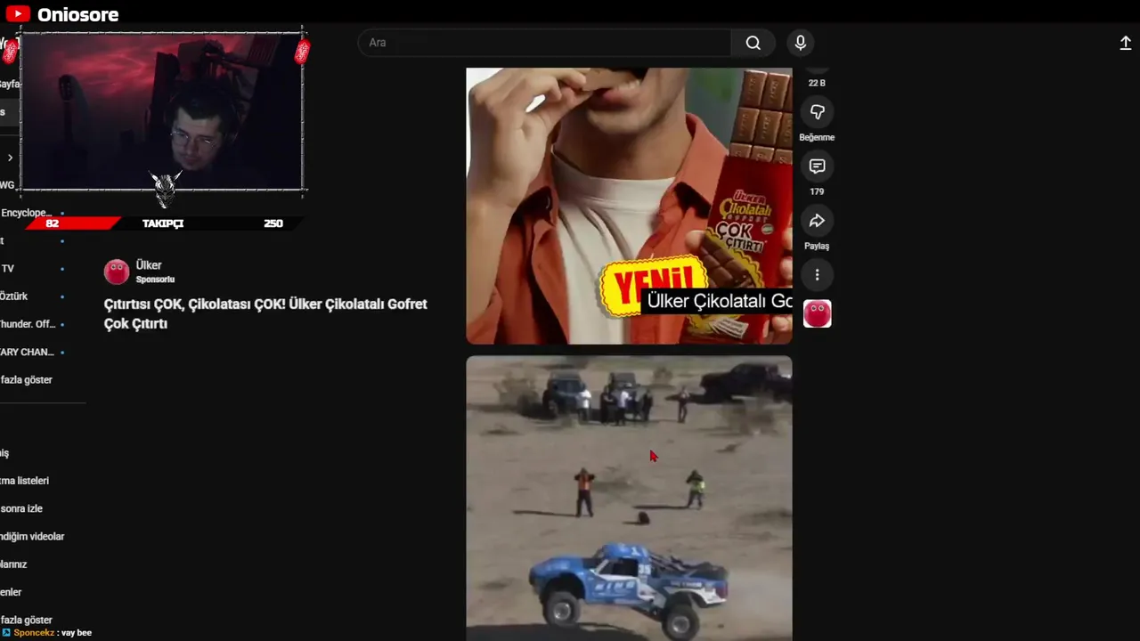This screenshot has width=1140, height=641.
Task: Click the Beğenme dislike label
Action: click(817, 137)
